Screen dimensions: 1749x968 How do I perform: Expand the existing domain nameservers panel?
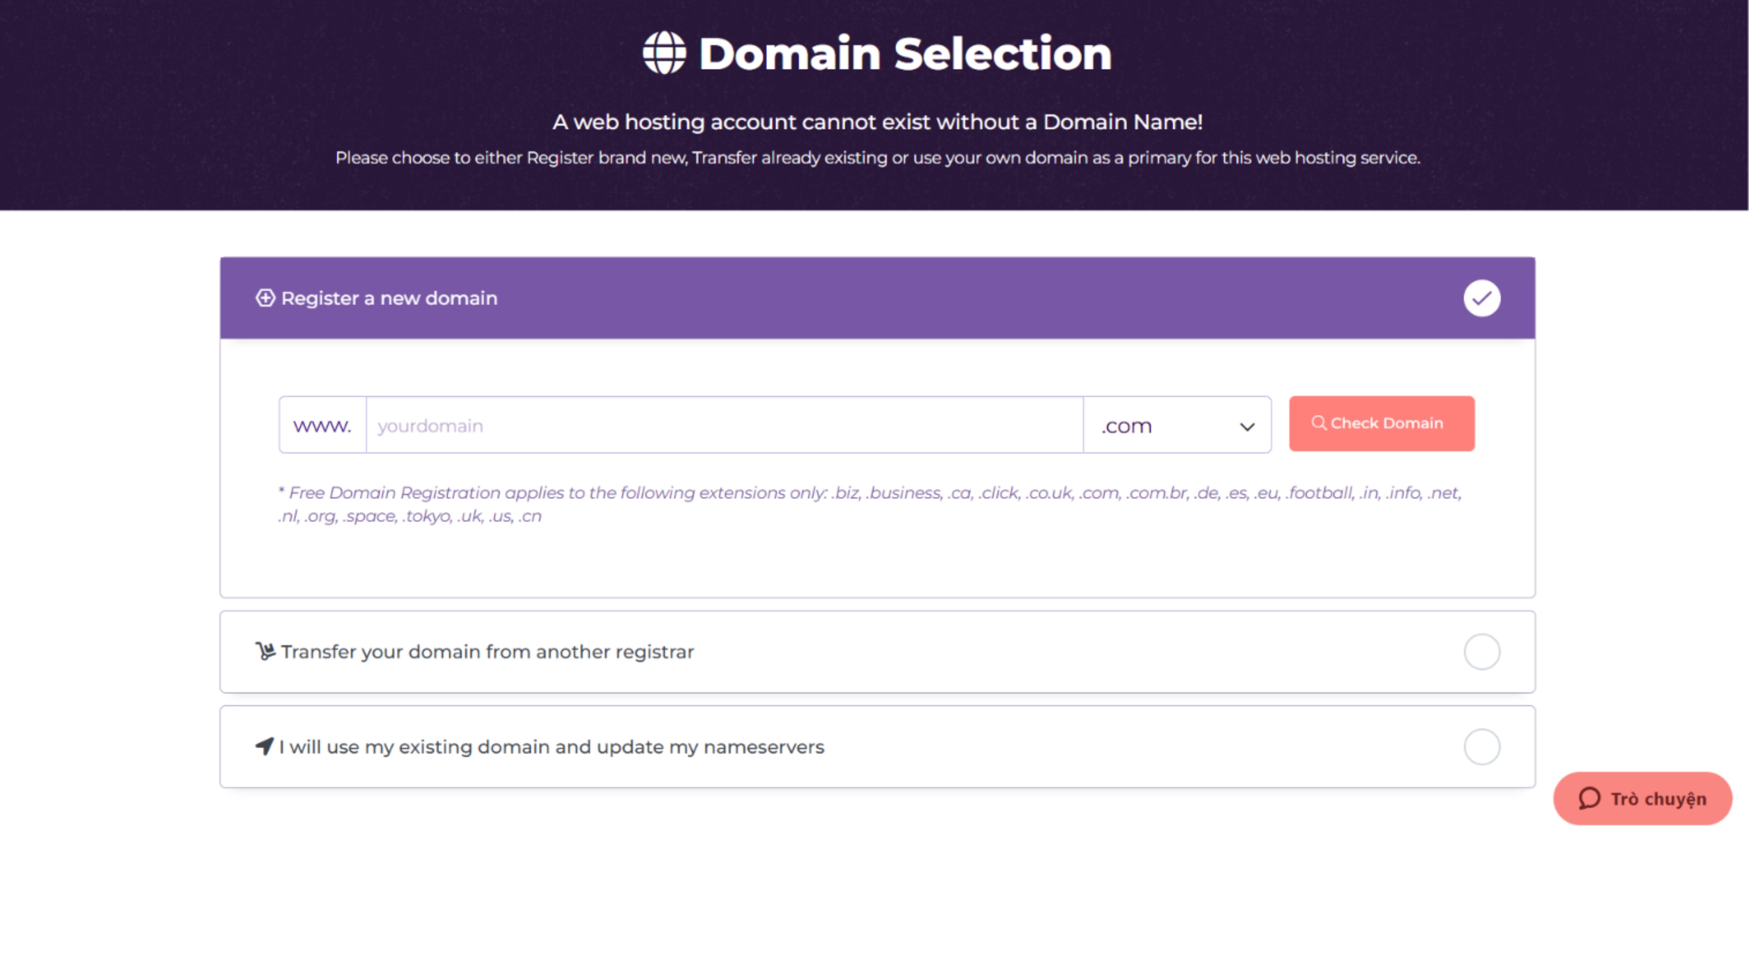[877, 747]
